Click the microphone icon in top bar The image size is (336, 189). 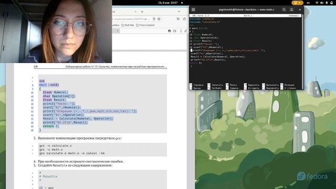click(x=327, y=3)
